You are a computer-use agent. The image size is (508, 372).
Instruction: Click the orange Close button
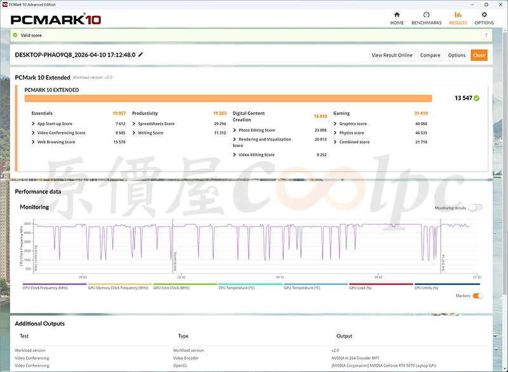point(479,55)
